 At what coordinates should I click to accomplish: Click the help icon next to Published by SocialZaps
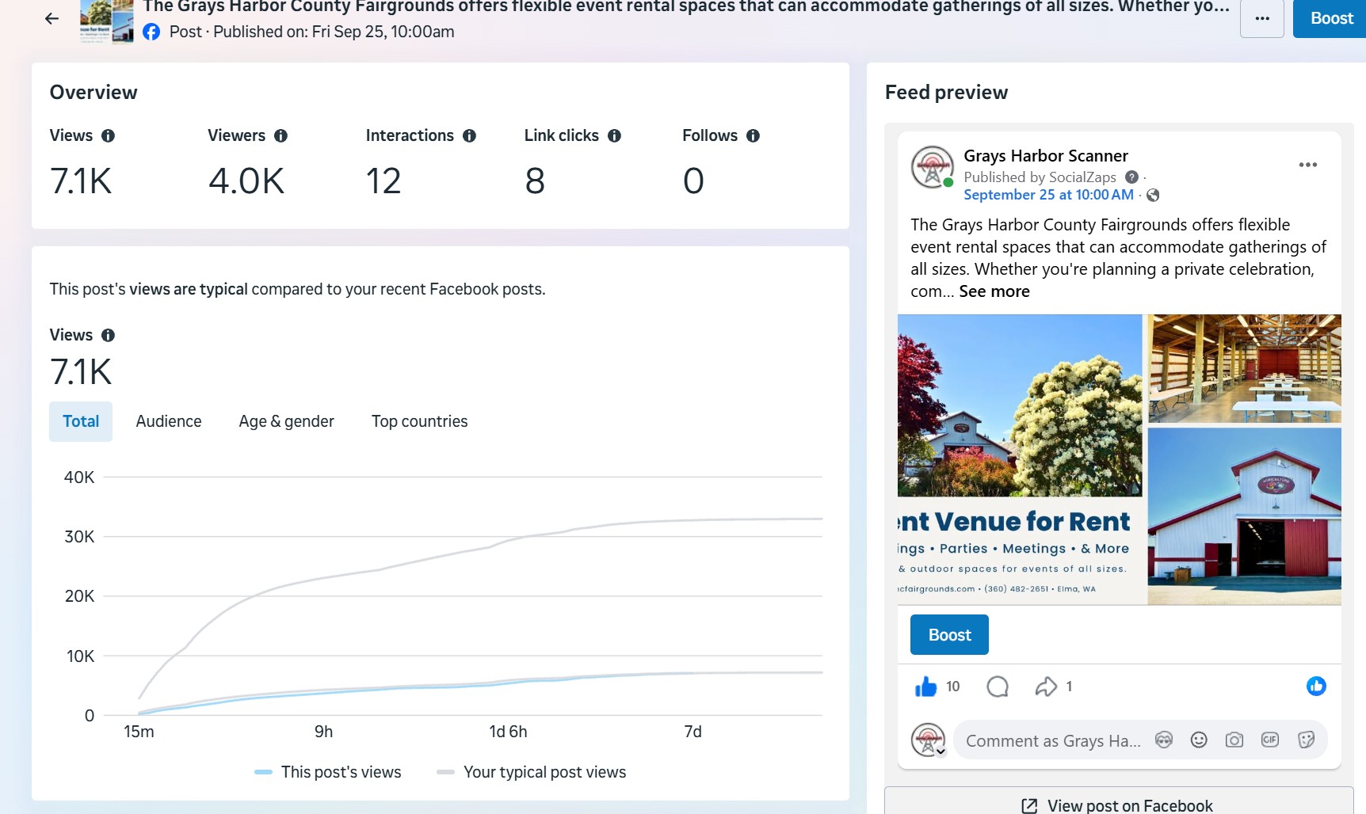pyautogui.click(x=1131, y=177)
